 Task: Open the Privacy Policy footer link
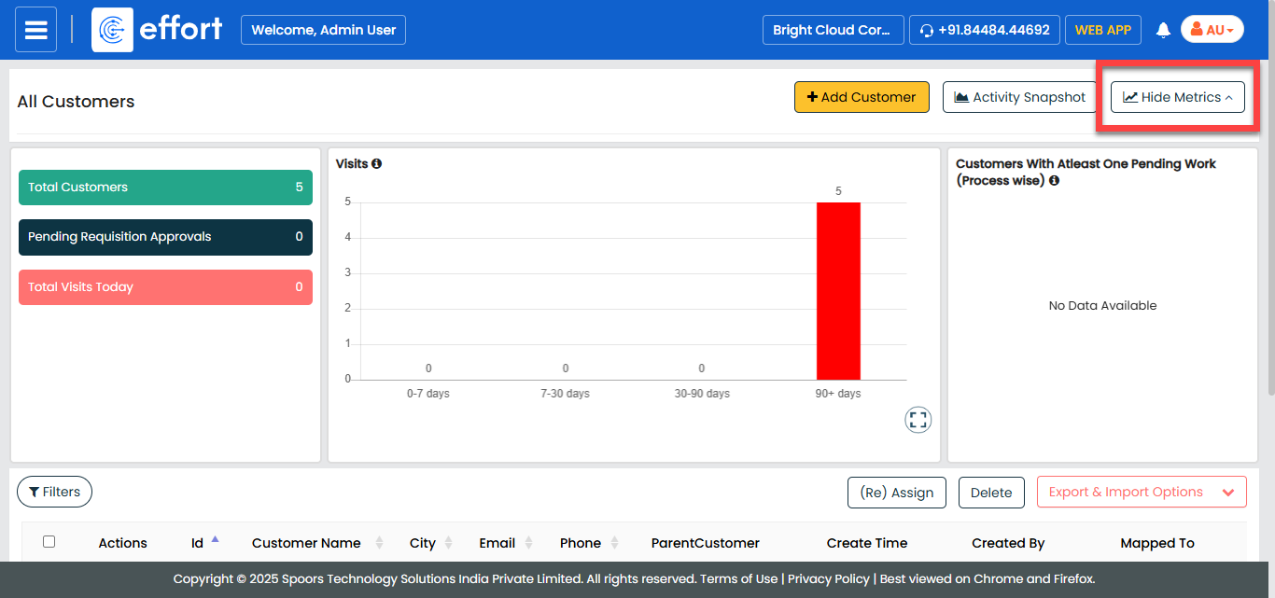(828, 578)
